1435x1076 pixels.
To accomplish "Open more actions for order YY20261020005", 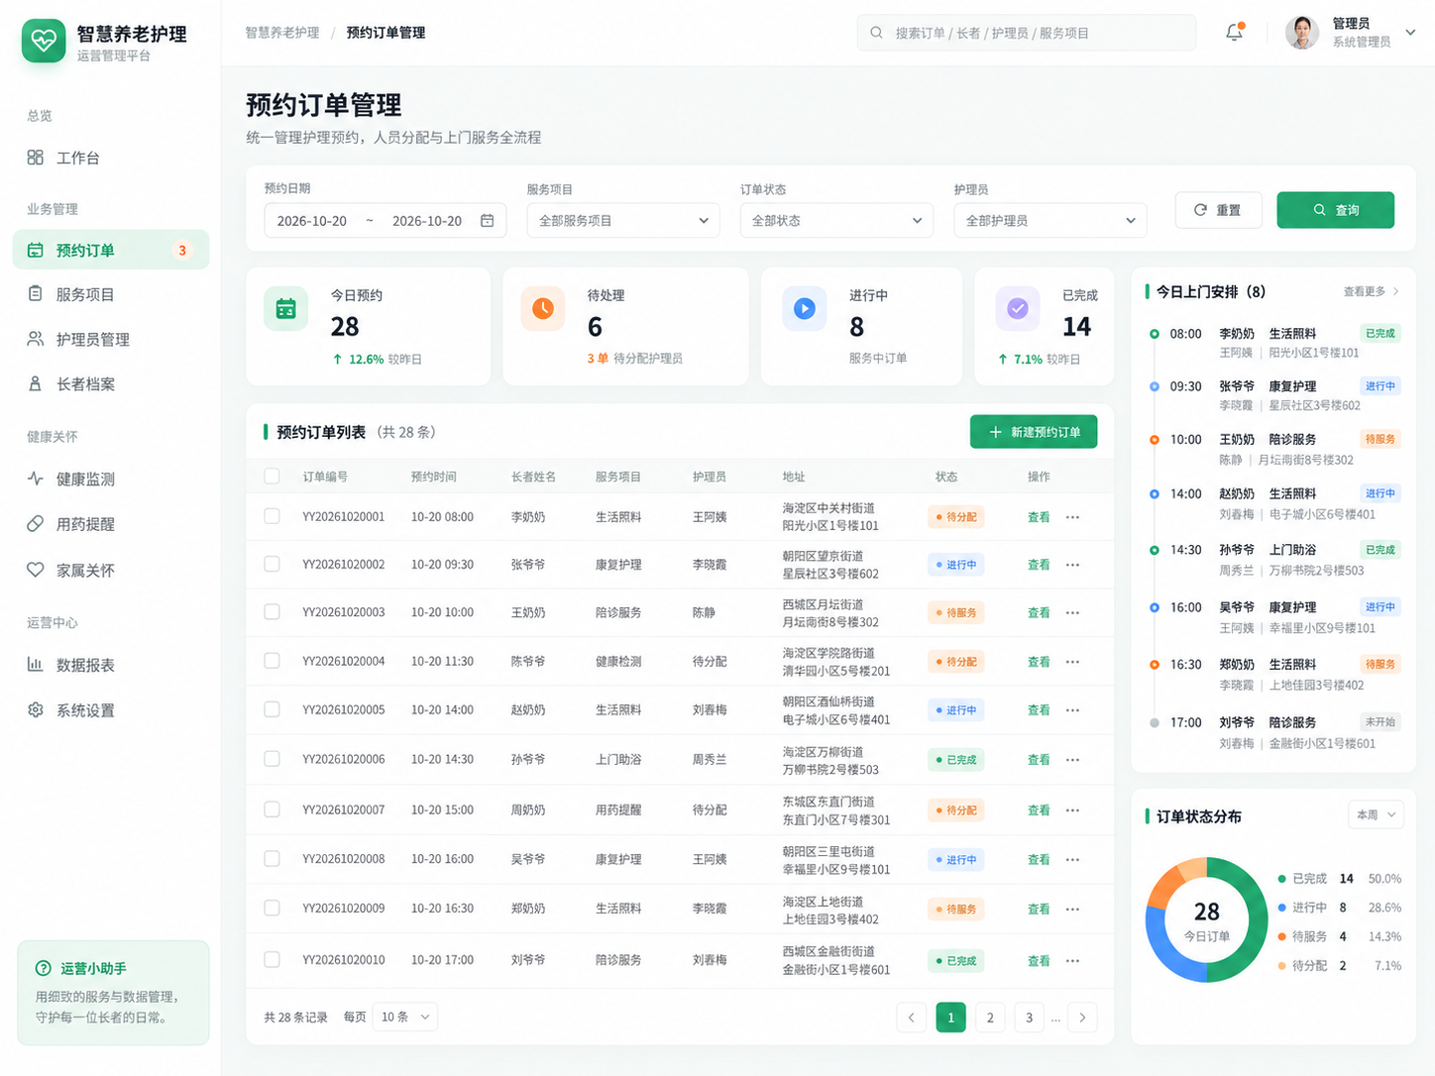I will [1072, 710].
